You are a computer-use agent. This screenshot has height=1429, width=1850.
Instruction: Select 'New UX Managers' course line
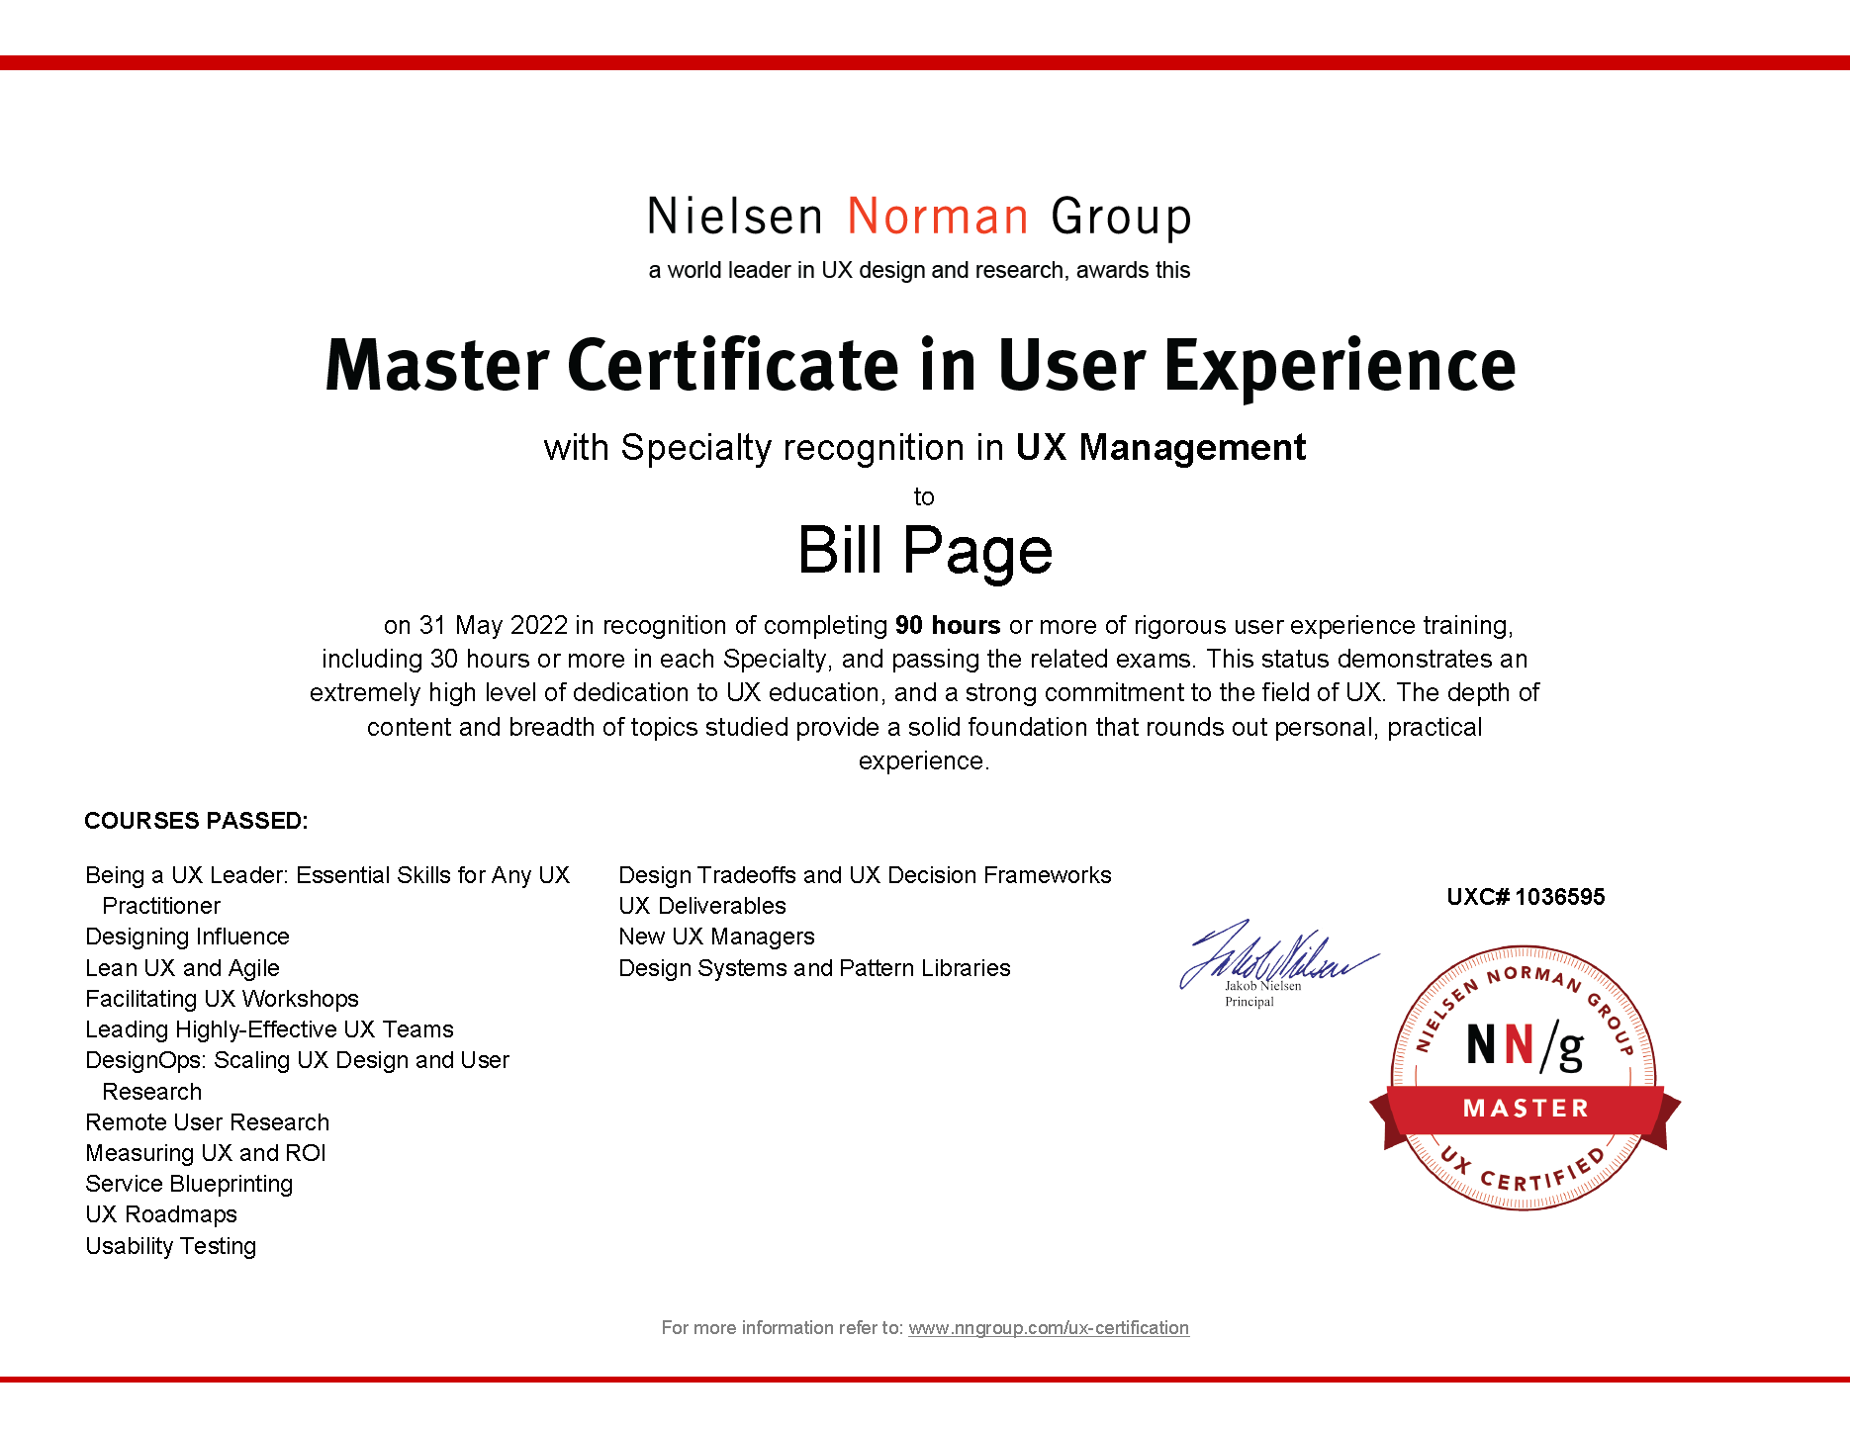(x=716, y=937)
